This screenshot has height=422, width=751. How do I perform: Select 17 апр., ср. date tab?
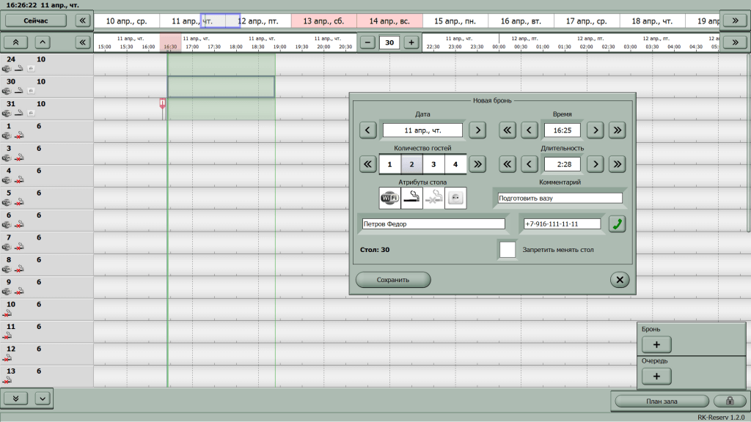point(586,21)
